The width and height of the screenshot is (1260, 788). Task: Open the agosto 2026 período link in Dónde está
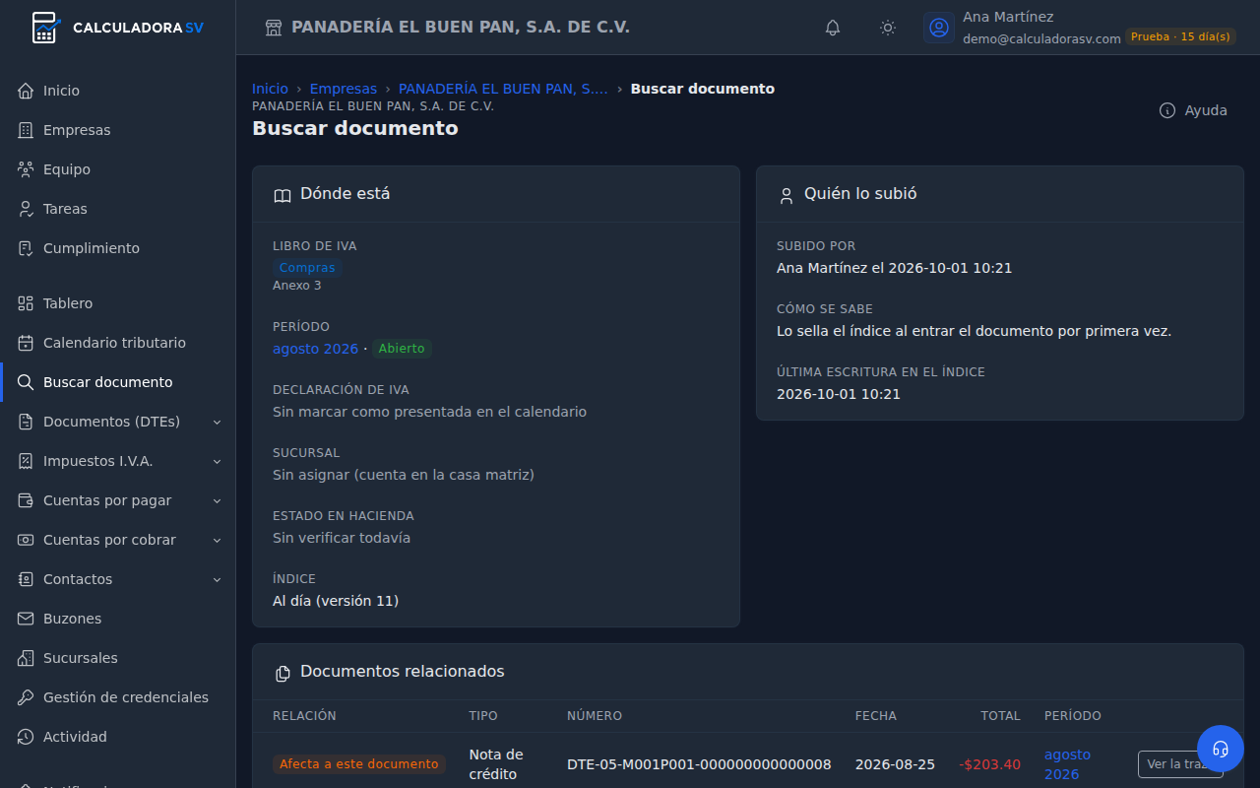[x=315, y=349]
